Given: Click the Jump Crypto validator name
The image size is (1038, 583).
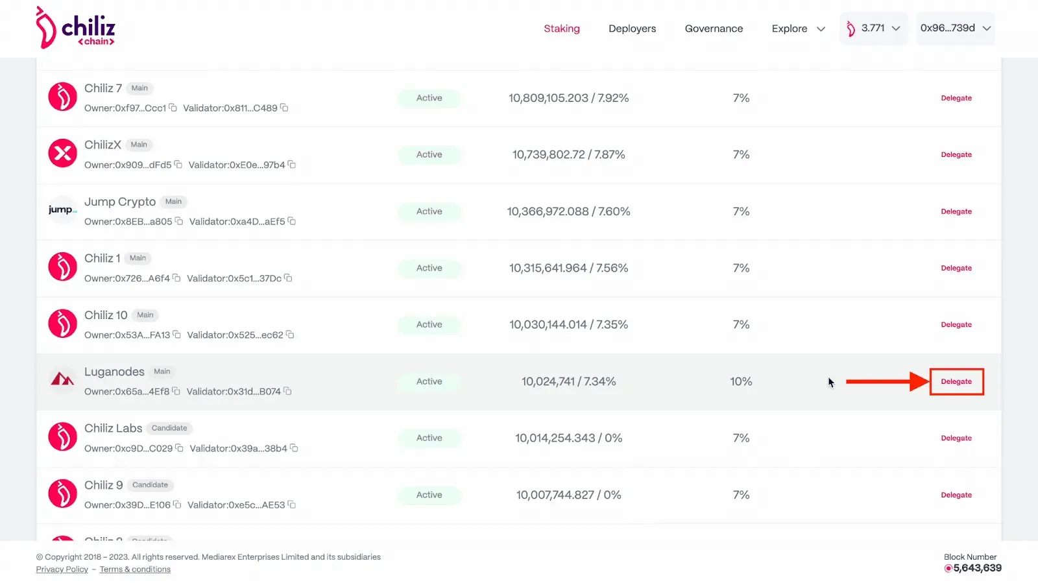Looking at the screenshot, I should (120, 202).
